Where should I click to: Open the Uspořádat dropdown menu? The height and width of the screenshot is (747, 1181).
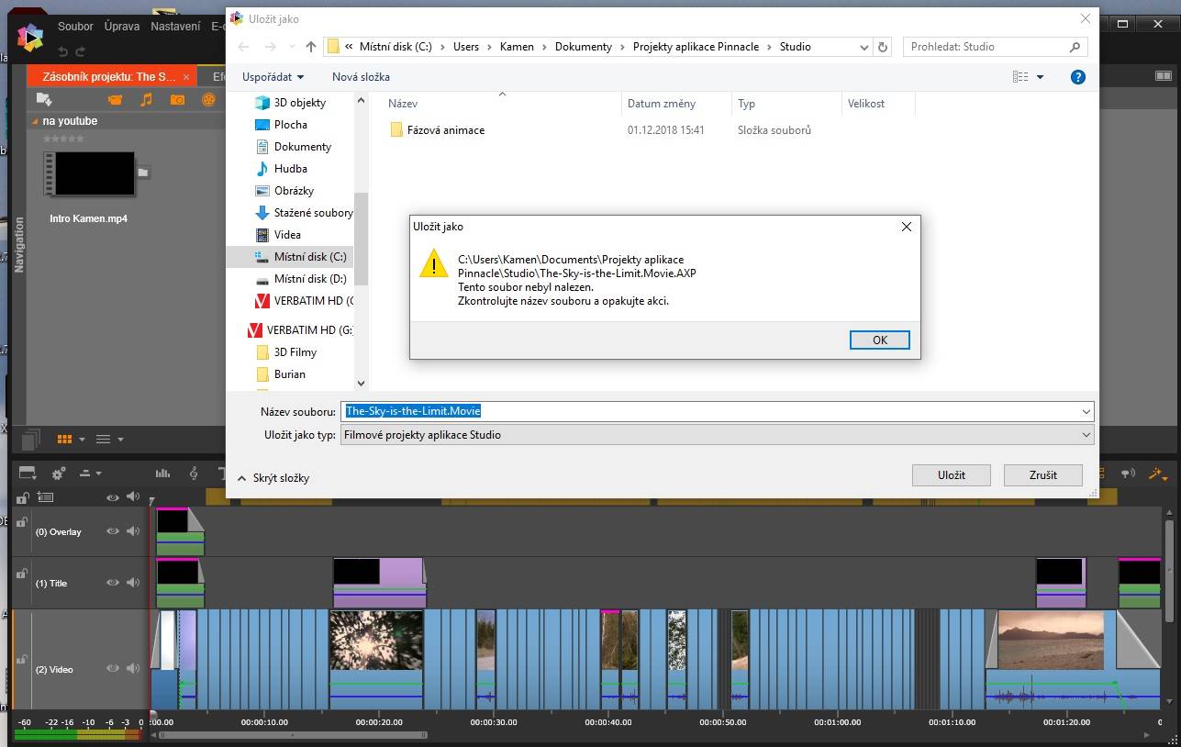[x=273, y=77]
